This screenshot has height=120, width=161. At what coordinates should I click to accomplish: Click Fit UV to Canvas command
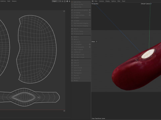pos(81,31)
